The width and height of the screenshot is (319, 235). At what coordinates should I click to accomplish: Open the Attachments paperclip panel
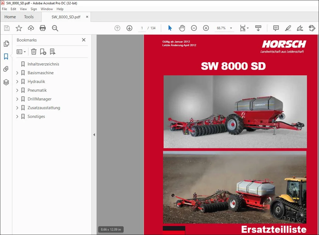pos(6,69)
